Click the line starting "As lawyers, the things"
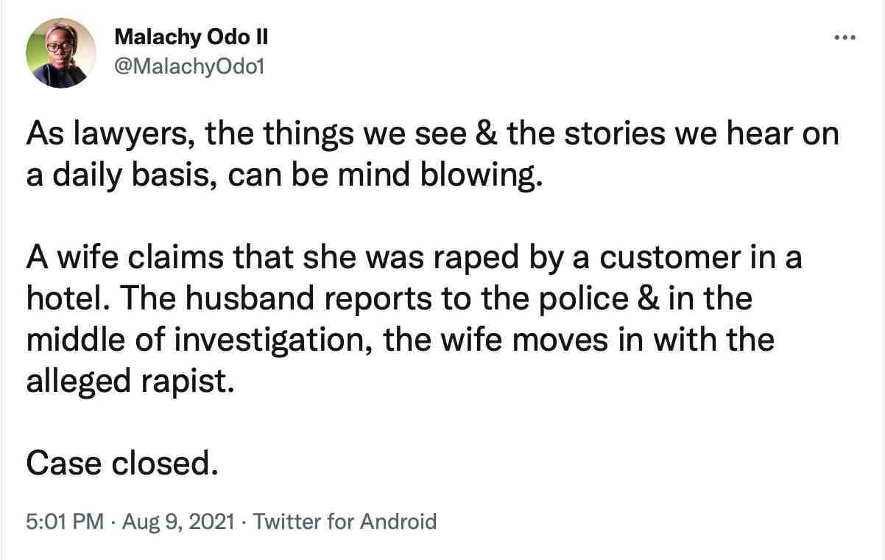The height and width of the screenshot is (560, 885). pos(433,135)
